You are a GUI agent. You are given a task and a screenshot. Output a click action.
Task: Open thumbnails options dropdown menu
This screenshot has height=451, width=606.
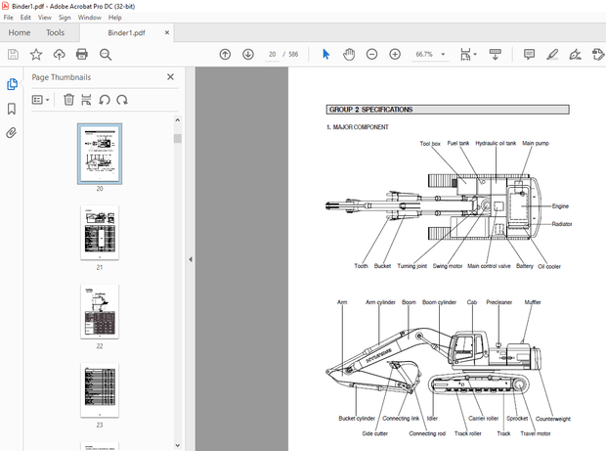pos(40,99)
